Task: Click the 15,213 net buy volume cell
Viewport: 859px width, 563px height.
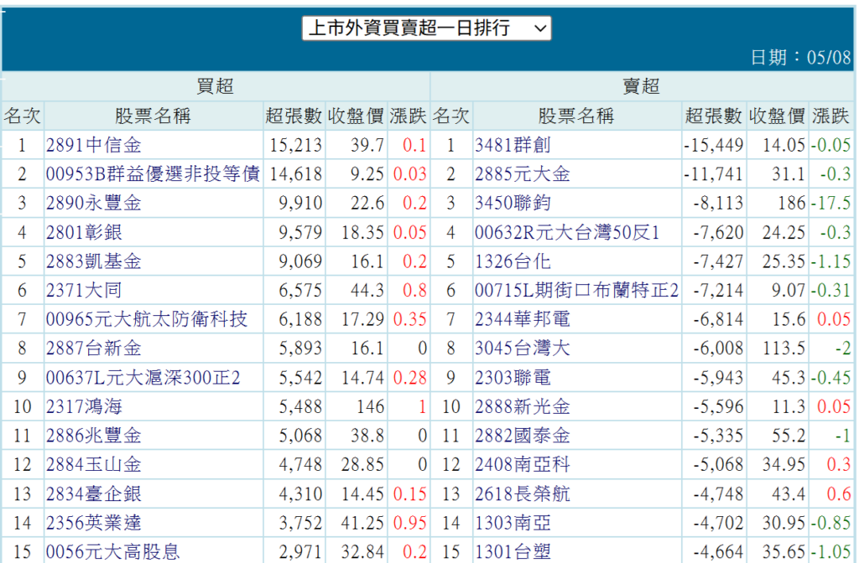Action: [x=296, y=145]
